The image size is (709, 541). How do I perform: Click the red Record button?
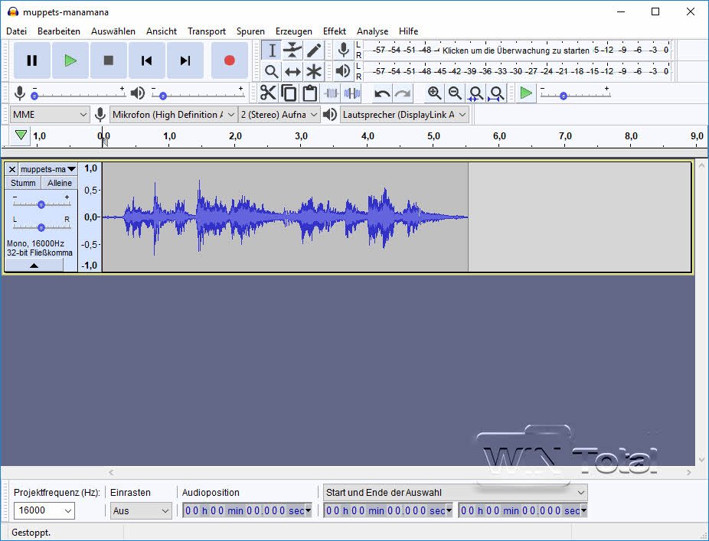pyautogui.click(x=229, y=60)
